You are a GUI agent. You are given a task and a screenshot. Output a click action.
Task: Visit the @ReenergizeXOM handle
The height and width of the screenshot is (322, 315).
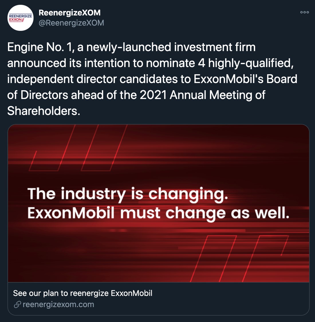[x=71, y=23]
